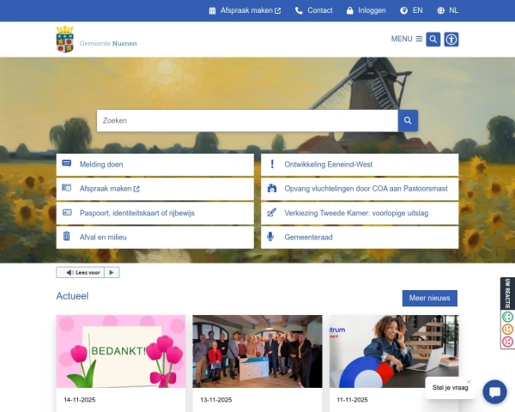Open Ontwikkeling Eeneind-West tile

click(x=360, y=165)
